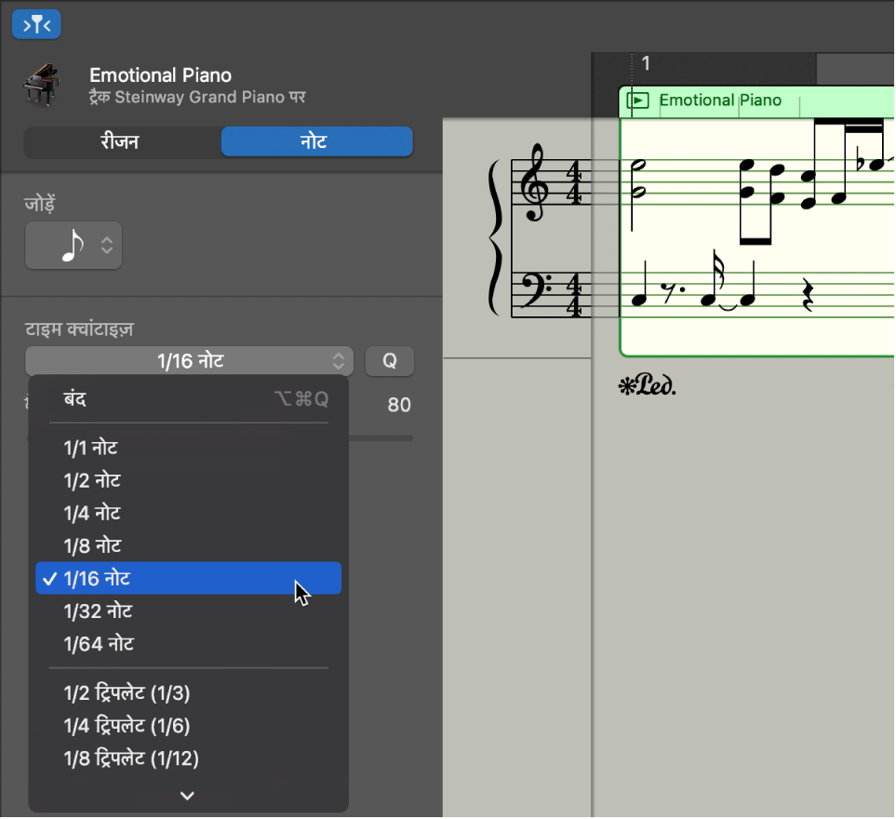Screen dimensions: 896x819
Task: Click the dotted eighth rest in bass staff
Action: click(672, 292)
